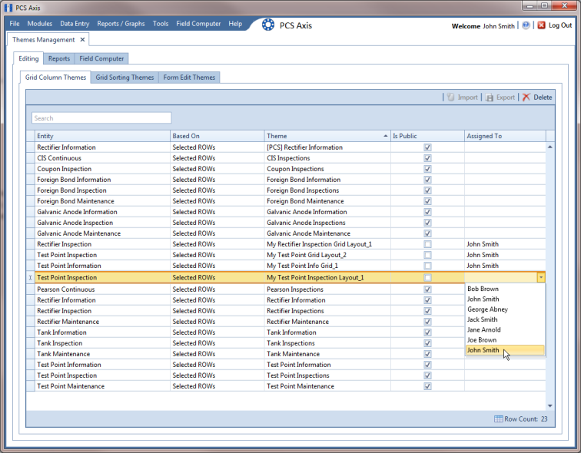581x453 pixels.
Task: Open the Tools menu
Action: click(x=161, y=24)
